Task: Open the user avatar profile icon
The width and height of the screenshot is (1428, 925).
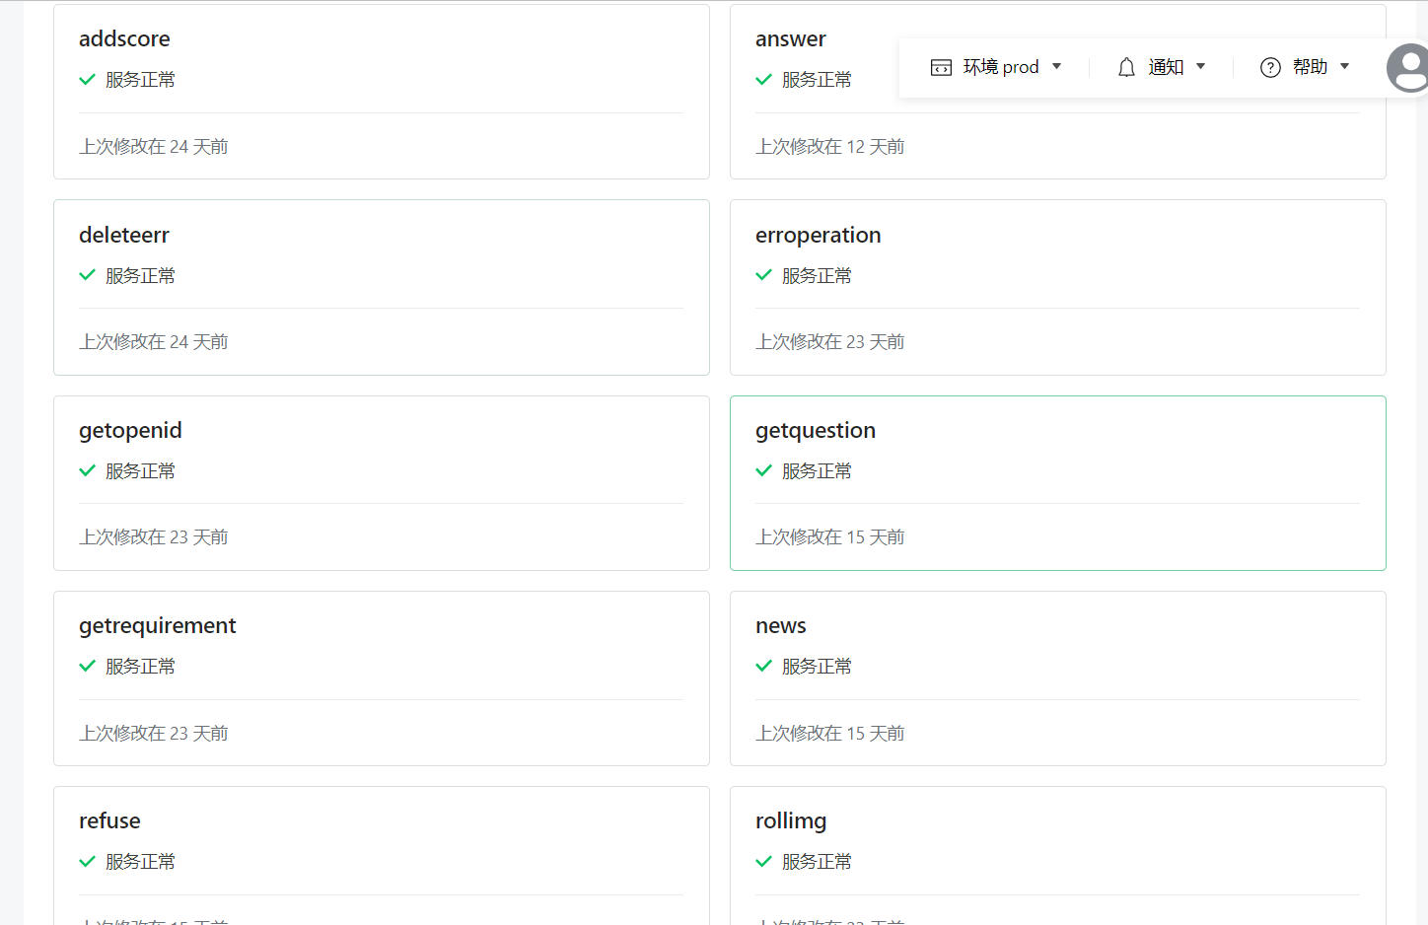Action: click(1408, 68)
